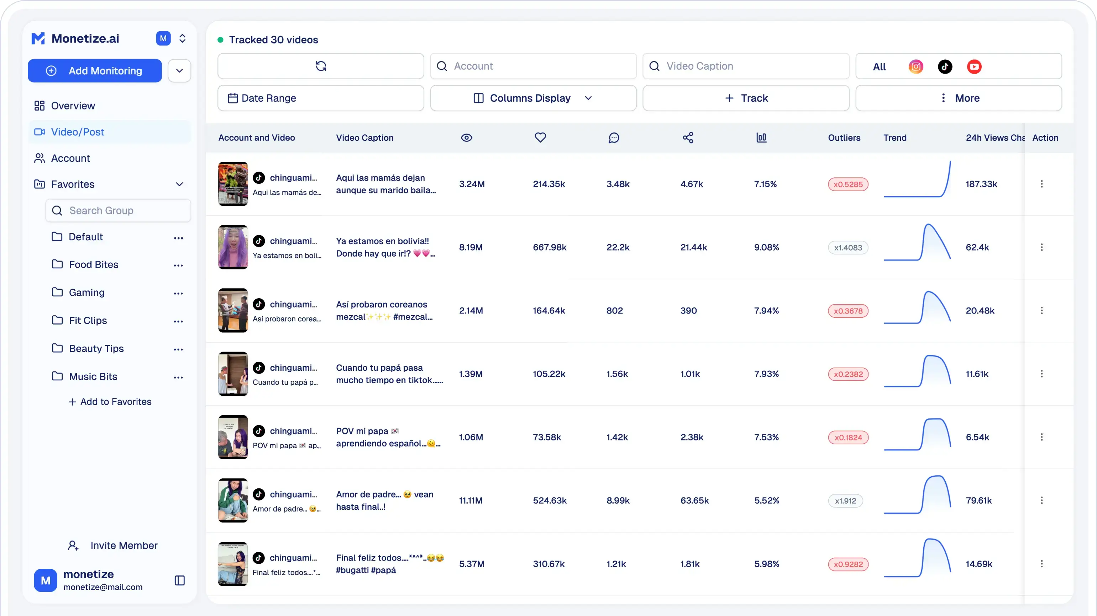Viewport: 1097px width, 616px height.
Task: Open the Columns Display dropdown
Action: 533,98
